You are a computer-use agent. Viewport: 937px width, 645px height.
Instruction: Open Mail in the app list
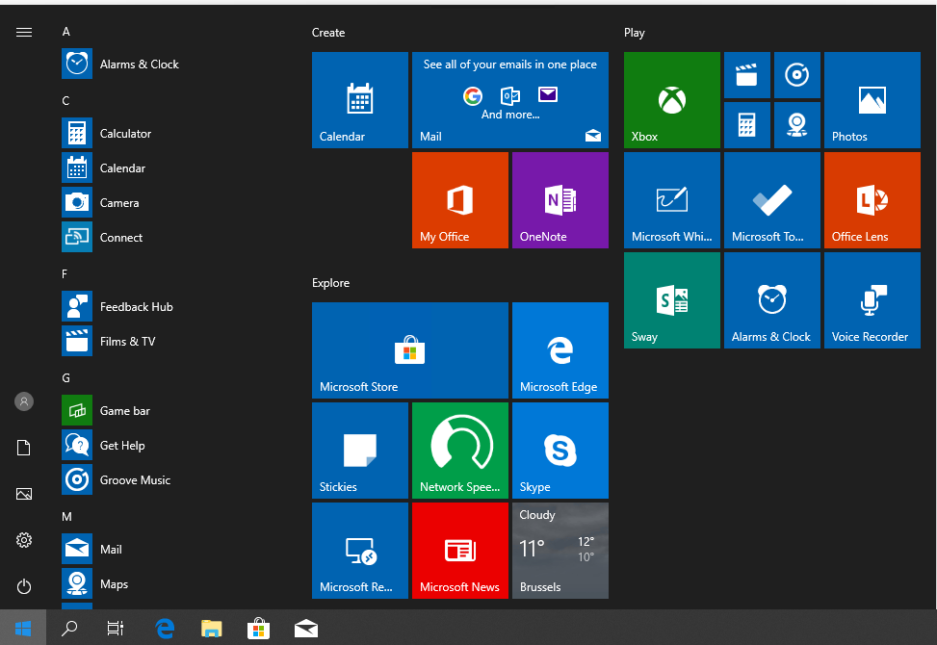(173, 549)
